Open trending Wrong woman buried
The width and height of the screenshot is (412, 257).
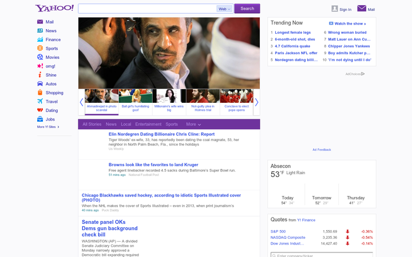pyautogui.click(x=347, y=33)
